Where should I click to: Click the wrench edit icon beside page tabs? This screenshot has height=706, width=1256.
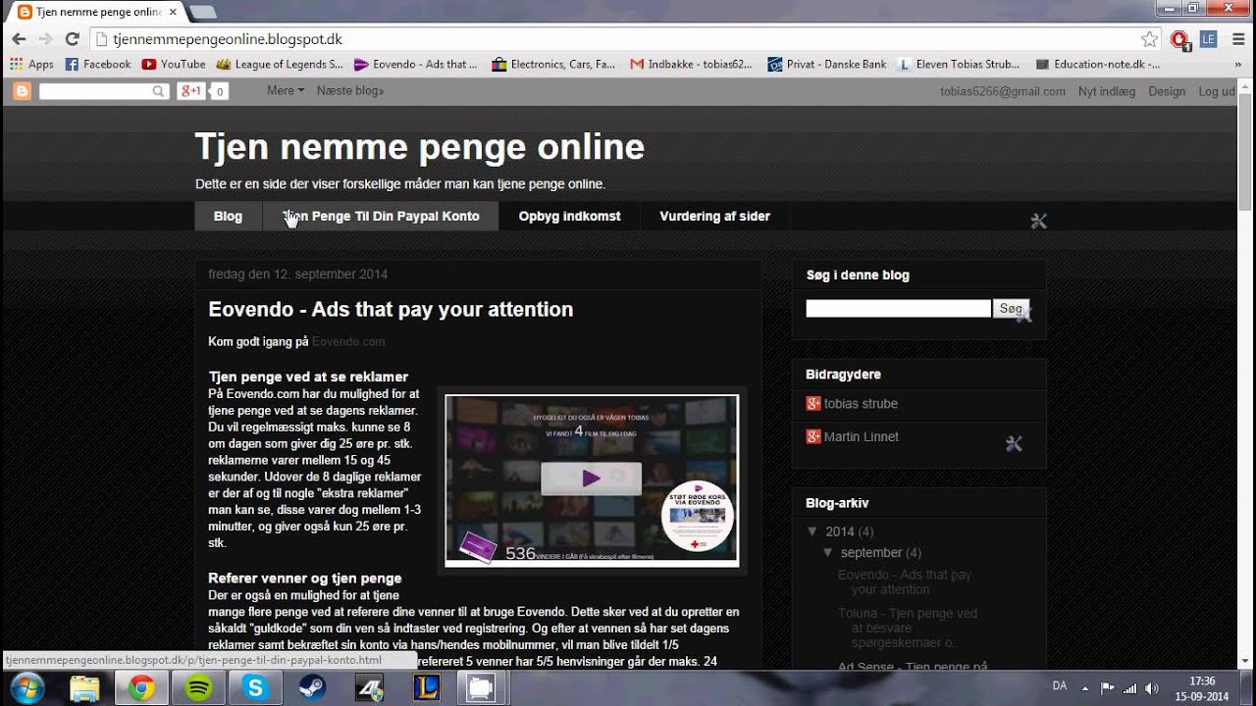click(x=1039, y=222)
